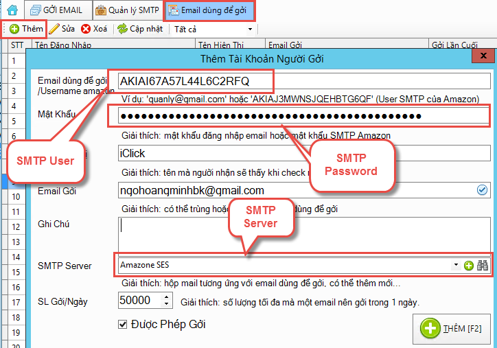The height and width of the screenshot is (348, 497).
Task: Click the Xoá delete toolbar button
Action: (x=94, y=29)
